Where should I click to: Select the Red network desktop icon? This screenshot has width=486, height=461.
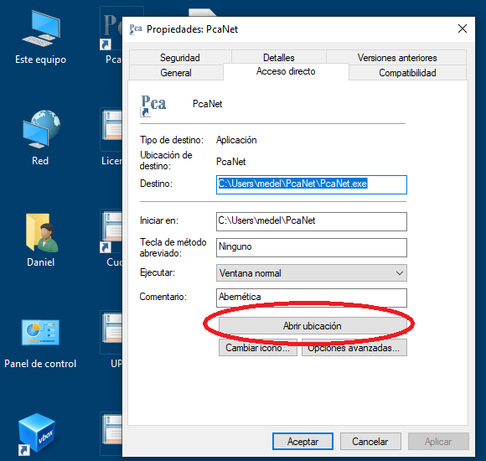pyautogui.click(x=40, y=138)
